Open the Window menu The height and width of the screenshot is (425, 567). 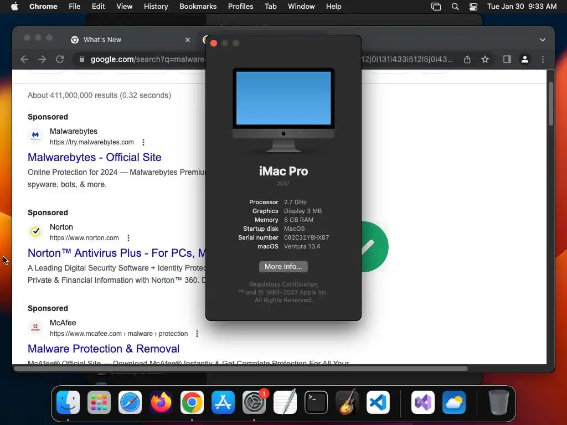click(301, 7)
